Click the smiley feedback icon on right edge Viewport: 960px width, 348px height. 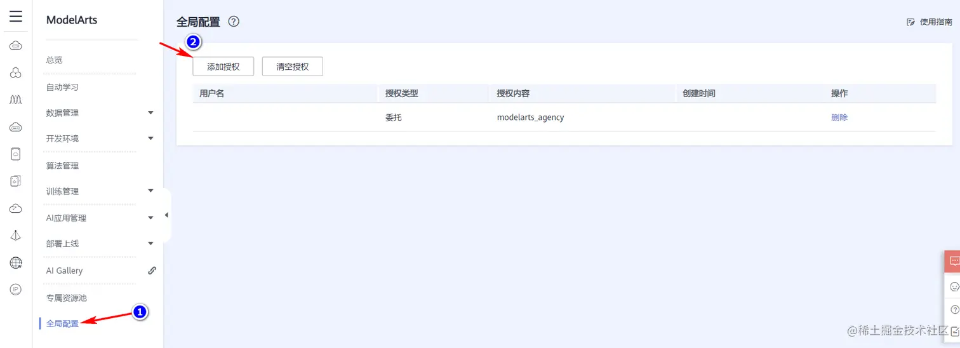click(x=954, y=286)
